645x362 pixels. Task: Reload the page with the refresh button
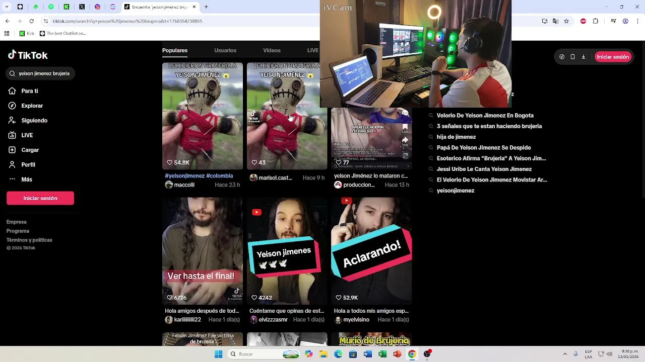click(32, 21)
